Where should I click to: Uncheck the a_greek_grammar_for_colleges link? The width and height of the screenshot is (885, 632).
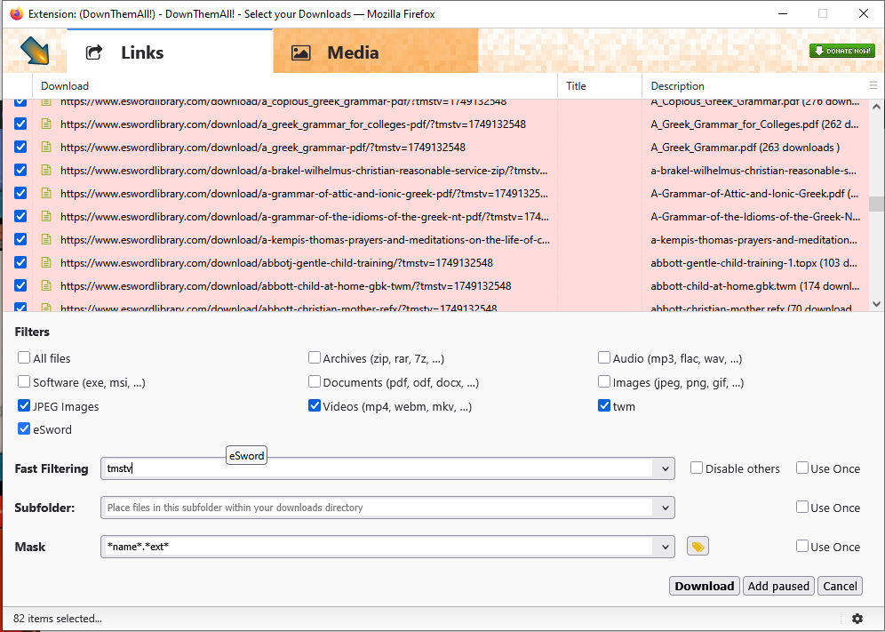20,124
